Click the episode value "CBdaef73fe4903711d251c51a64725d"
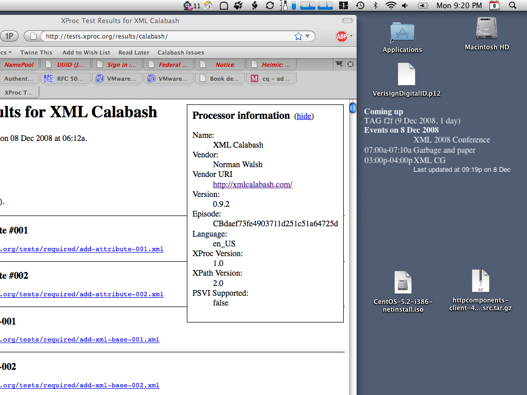The width and height of the screenshot is (527, 395). click(x=275, y=224)
